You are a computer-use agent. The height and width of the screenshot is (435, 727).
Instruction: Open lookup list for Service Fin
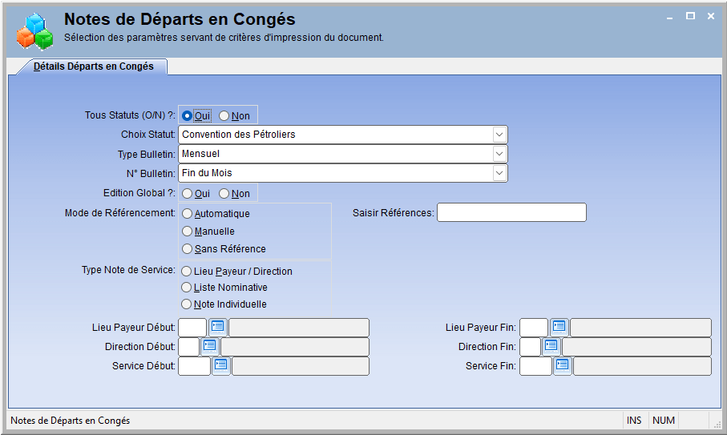coord(563,365)
